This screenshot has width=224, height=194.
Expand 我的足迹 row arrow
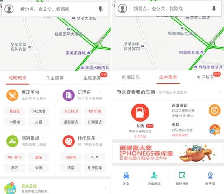pyautogui.click(x=106, y=188)
